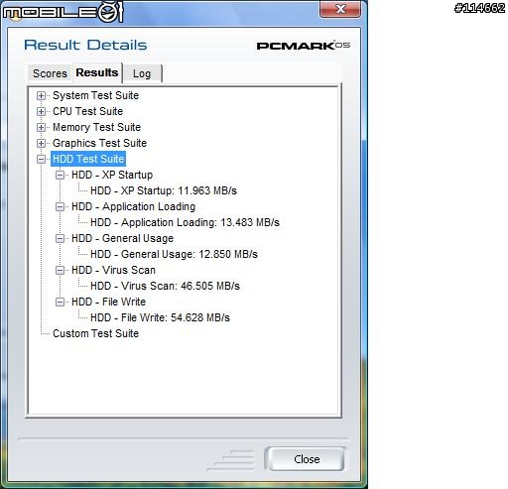The width and height of the screenshot is (508, 489).
Task: Click 'General Usage: 12.850 MB/s' result
Action: pos(174,254)
